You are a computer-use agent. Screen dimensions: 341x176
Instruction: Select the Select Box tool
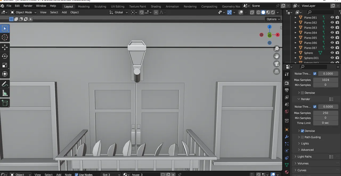(5, 28)
